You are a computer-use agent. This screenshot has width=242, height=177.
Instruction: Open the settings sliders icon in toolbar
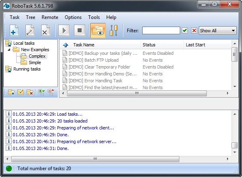pos(114,31)
